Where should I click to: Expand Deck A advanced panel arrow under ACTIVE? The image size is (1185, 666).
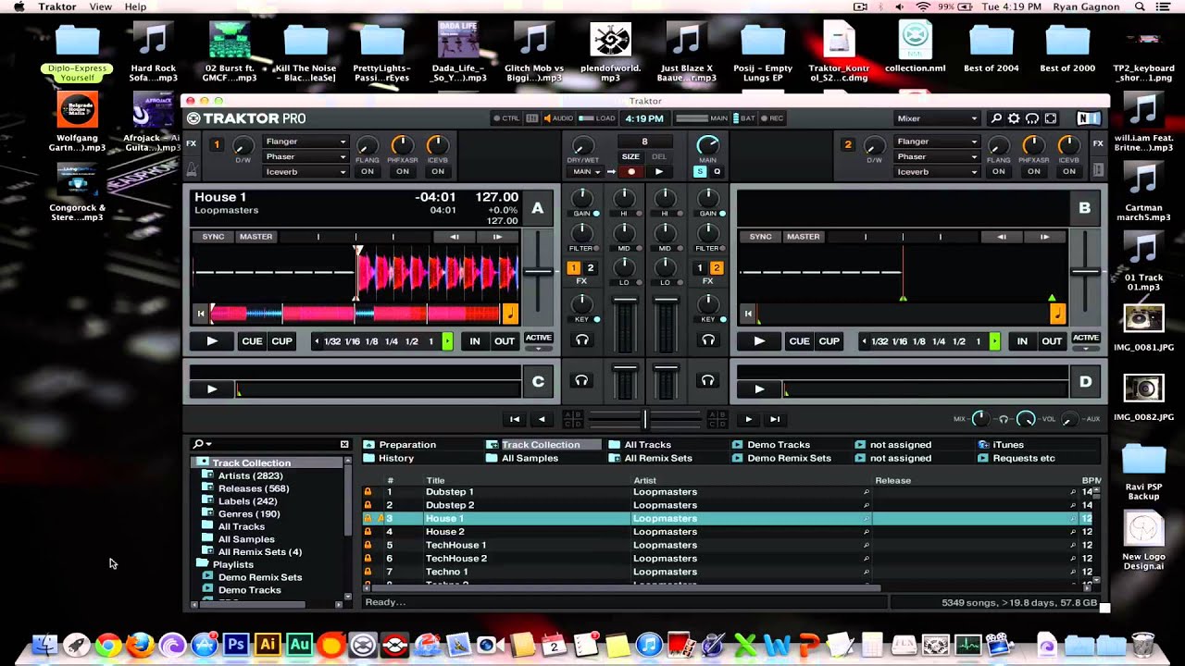point(539,349)
